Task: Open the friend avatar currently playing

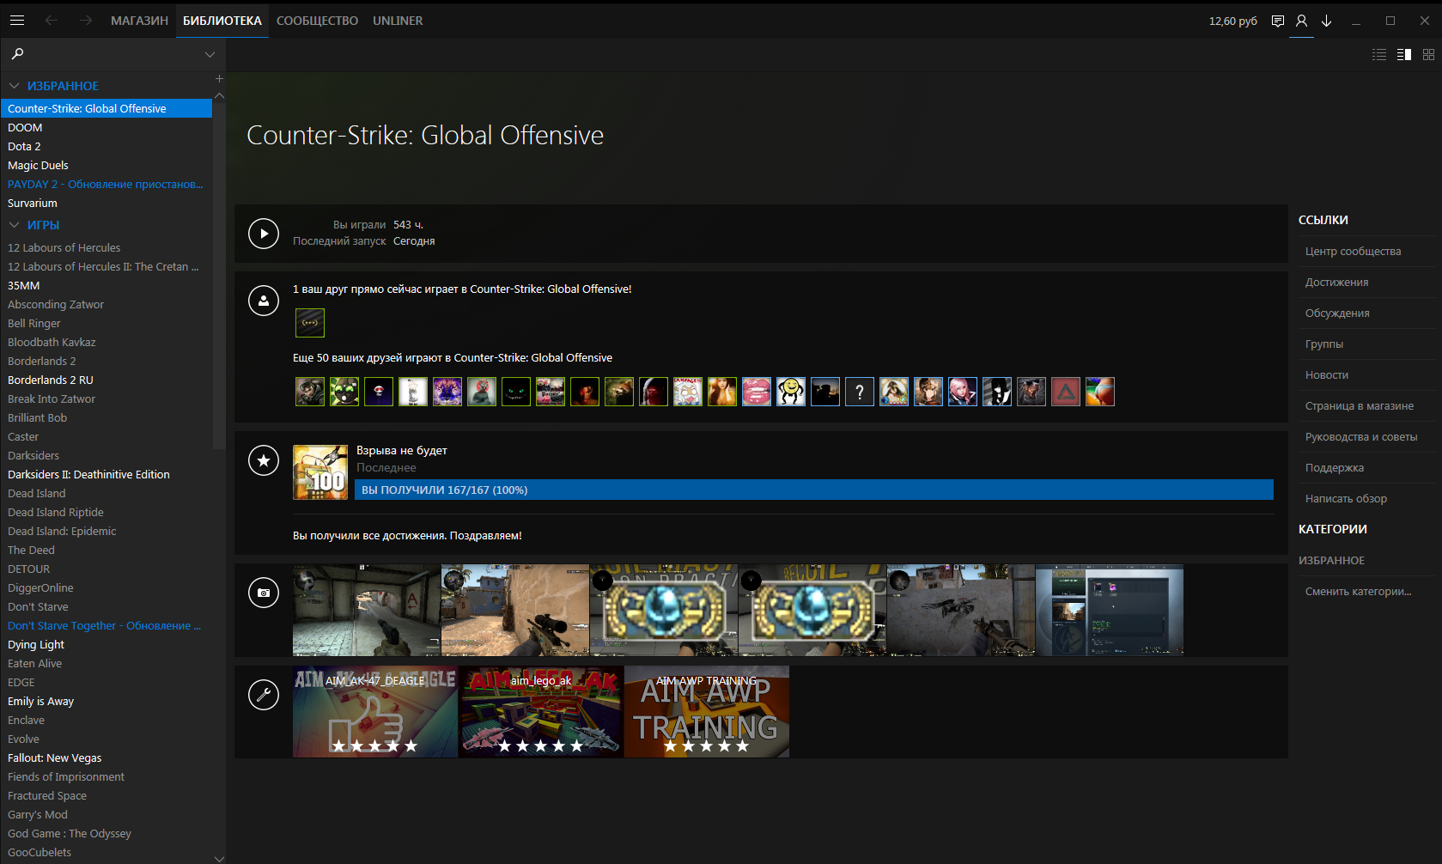Action: point(310,323)
